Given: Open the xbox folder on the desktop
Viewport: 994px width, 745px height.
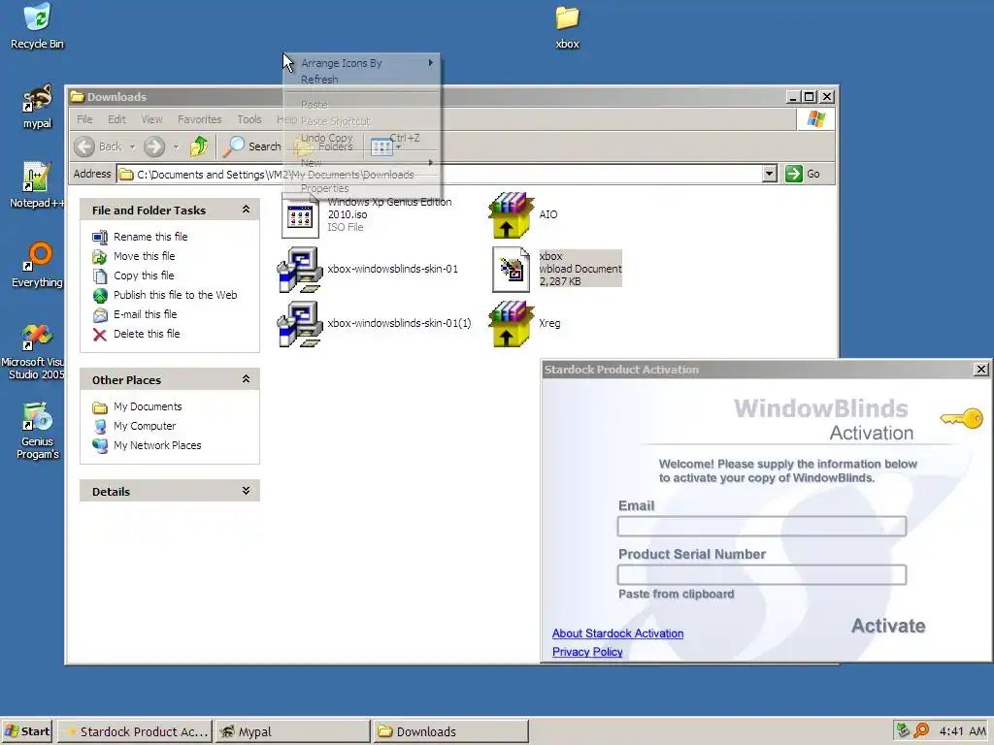Looking at the screenshot, I should 567,26.
